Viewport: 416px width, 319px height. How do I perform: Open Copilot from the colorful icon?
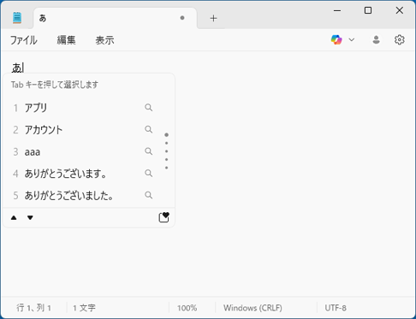click(x=336, y=39)
